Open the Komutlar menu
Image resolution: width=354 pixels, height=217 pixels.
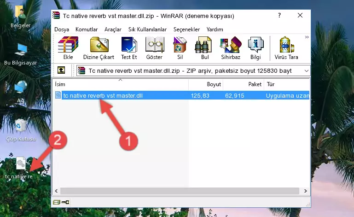[87, 29]
